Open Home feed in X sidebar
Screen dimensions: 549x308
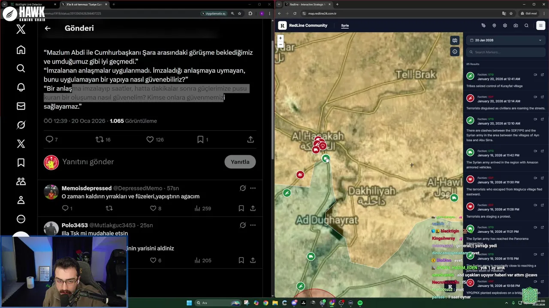coord(21,50)
